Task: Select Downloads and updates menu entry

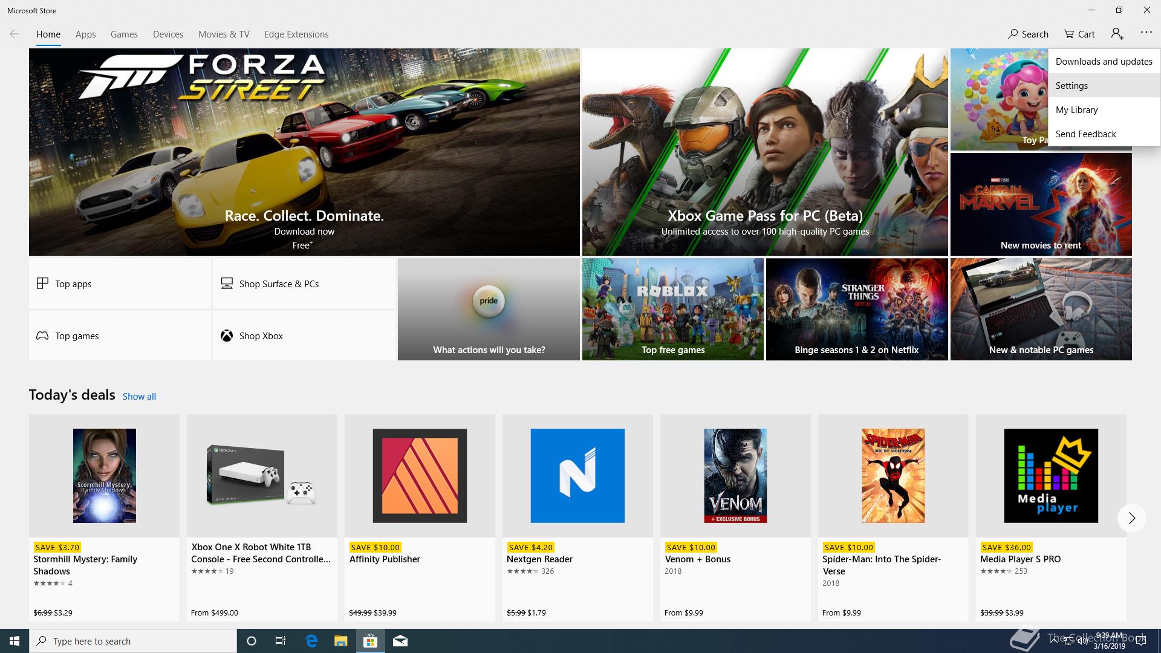Action: click(1104, 61)
